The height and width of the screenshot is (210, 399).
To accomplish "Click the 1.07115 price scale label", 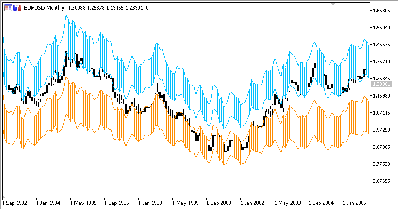I will click(381, 113).
